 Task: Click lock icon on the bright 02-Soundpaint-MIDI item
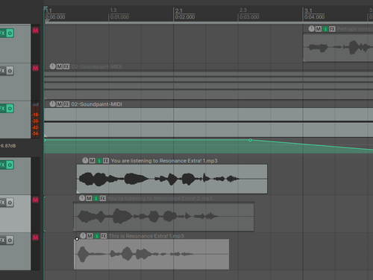(x=52, y=104)
